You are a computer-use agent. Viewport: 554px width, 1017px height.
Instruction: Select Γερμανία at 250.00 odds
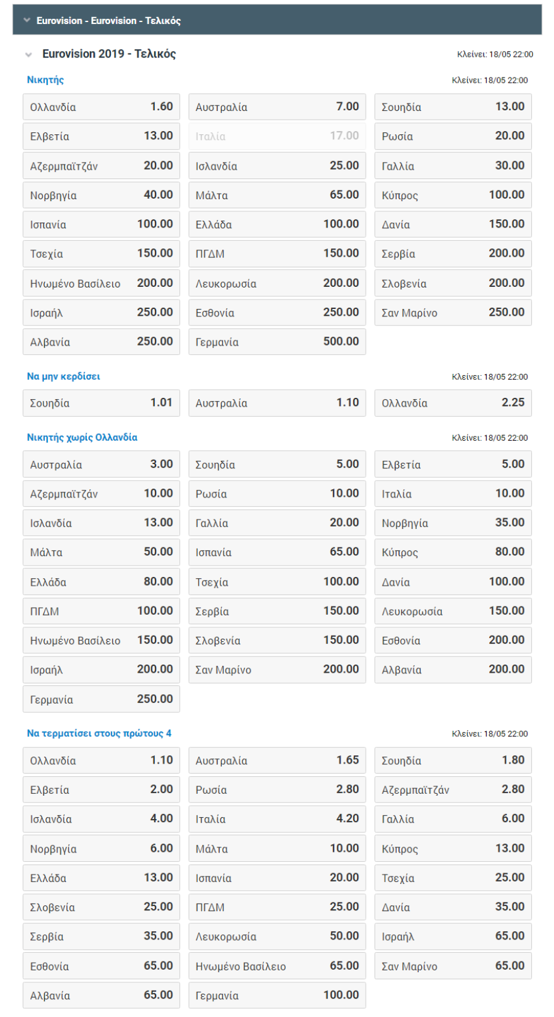(101, 699)
